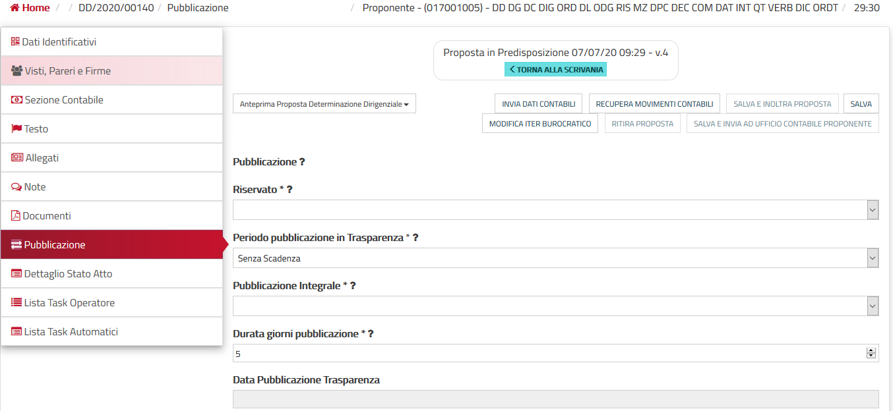Click the Visti, Pareri e Firme users icon
The height and width of the screenshot is (411, 893).
pos(17,71)
